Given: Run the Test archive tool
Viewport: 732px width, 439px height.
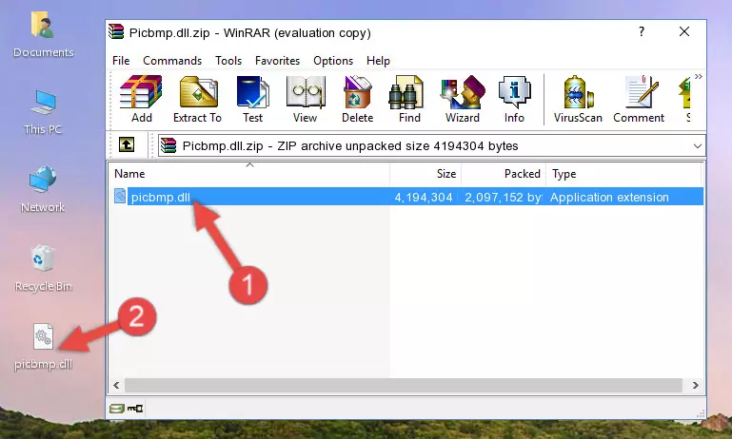Looking at the screenshot, I should point(252,99).
